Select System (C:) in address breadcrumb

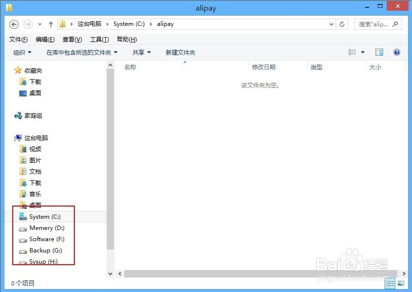coord(129,24)
